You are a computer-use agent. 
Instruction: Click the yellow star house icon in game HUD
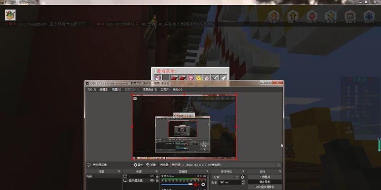coord(331,17)
